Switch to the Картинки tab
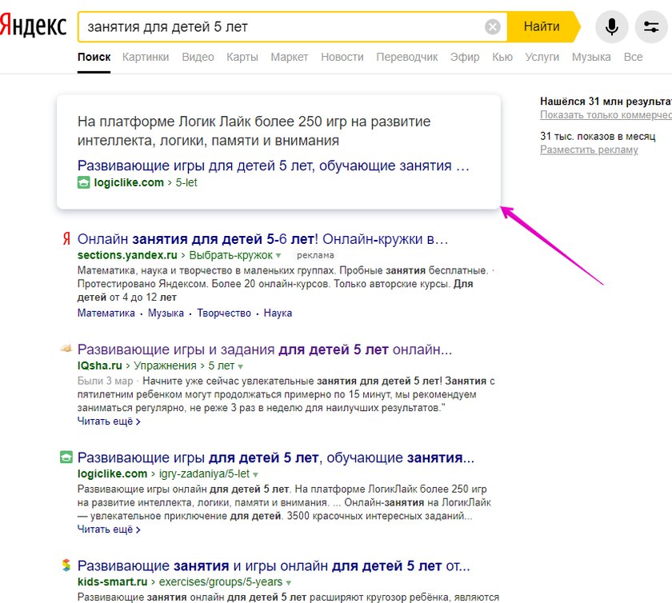Screen dimensions: 672x603 (146, 57)
